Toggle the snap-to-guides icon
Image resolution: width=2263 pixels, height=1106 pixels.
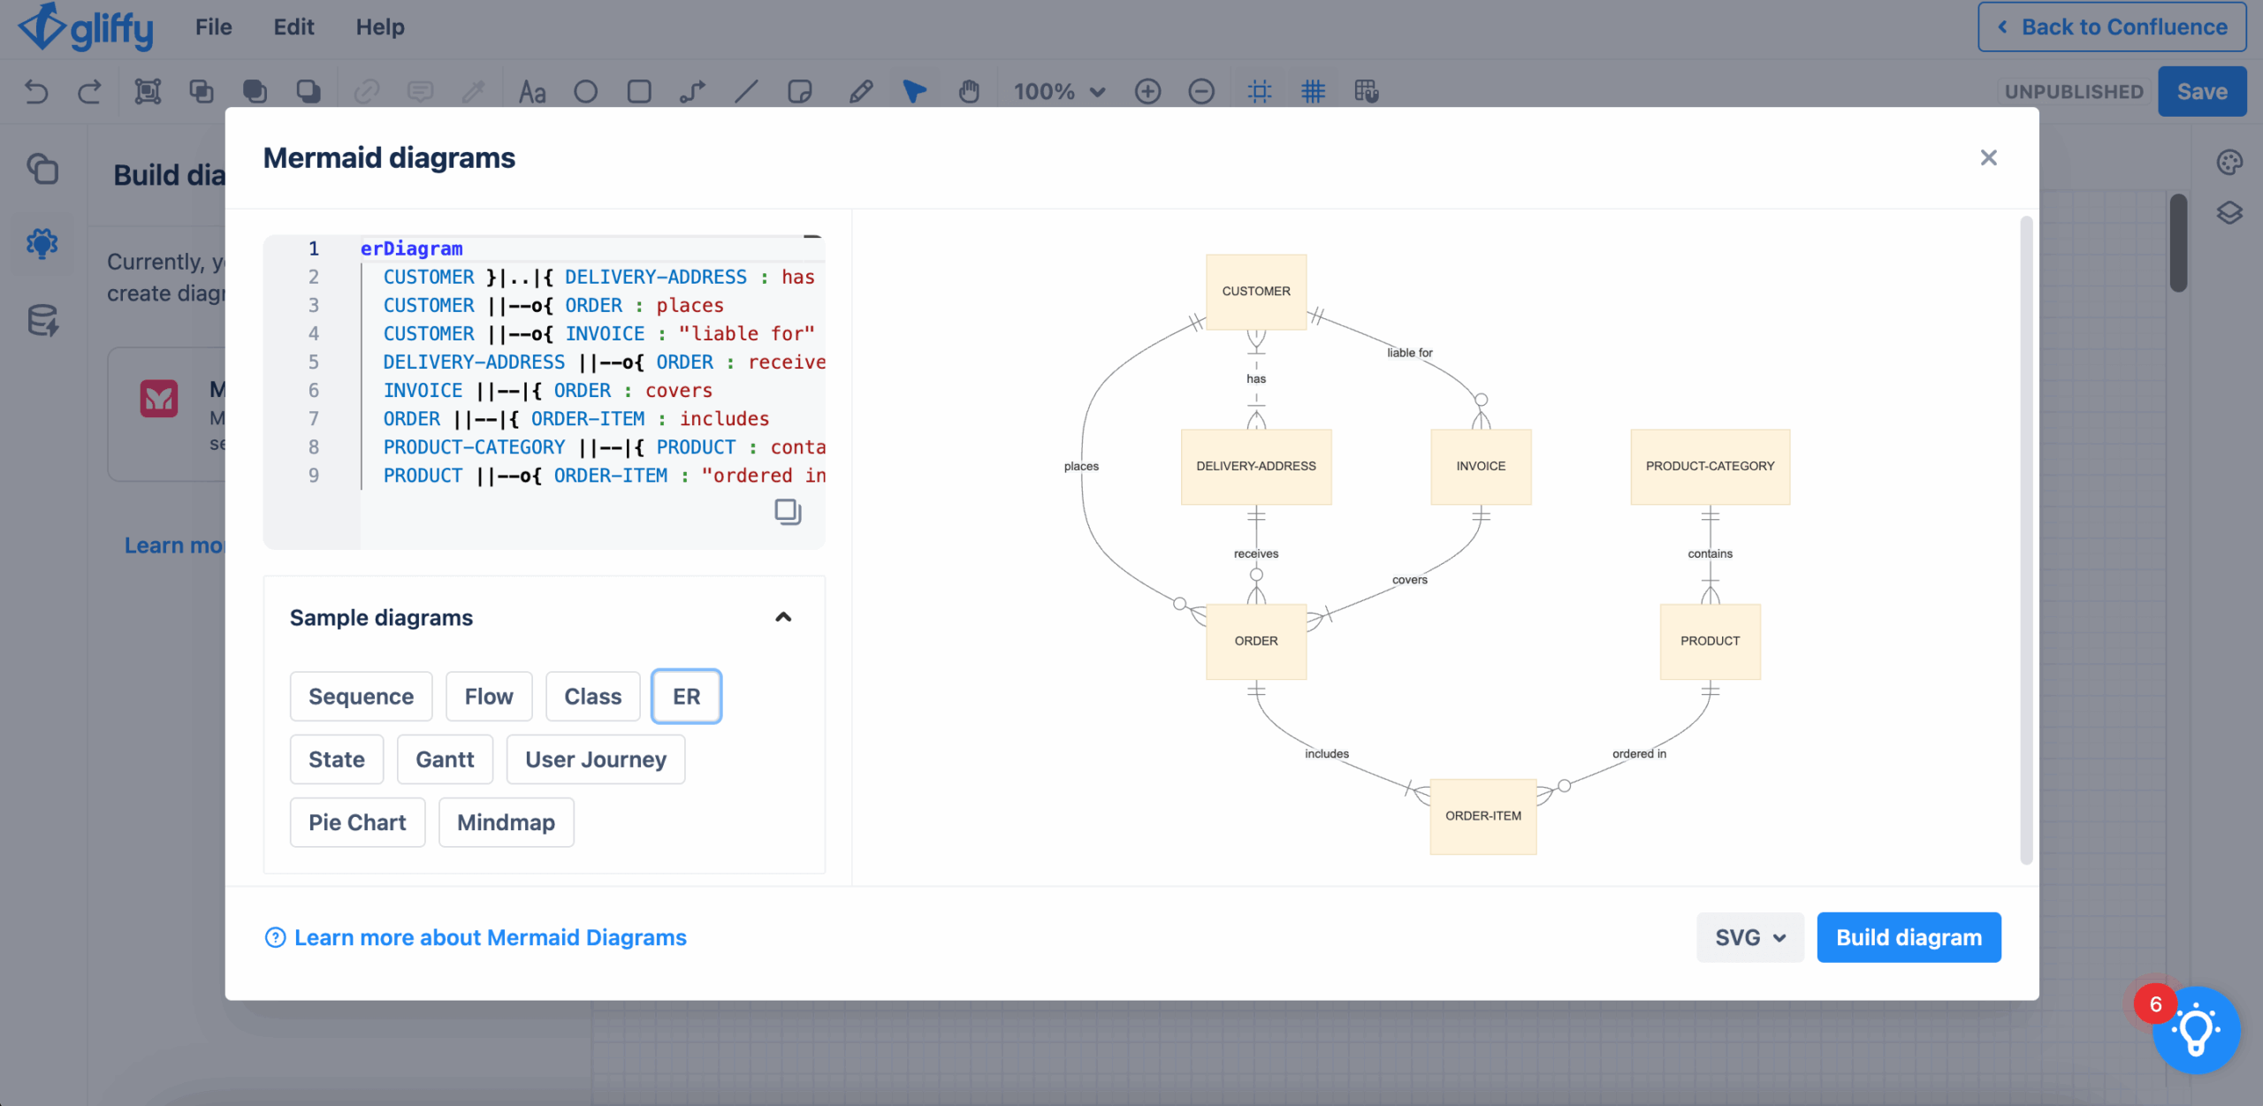point(1260,91)
